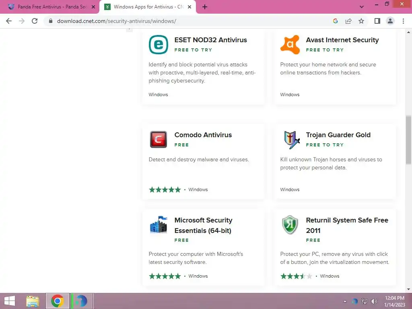Open the Comodo Antivirus title link
Screen dimensions: 412x309
(x=203, y=135)
